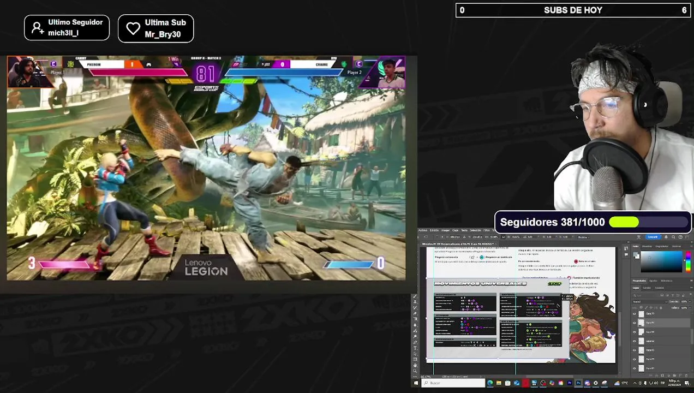Screen dimensions: 694x393
Task: Toggle eye icon of the fourth layer row
Action: click(x=635, y=341)
